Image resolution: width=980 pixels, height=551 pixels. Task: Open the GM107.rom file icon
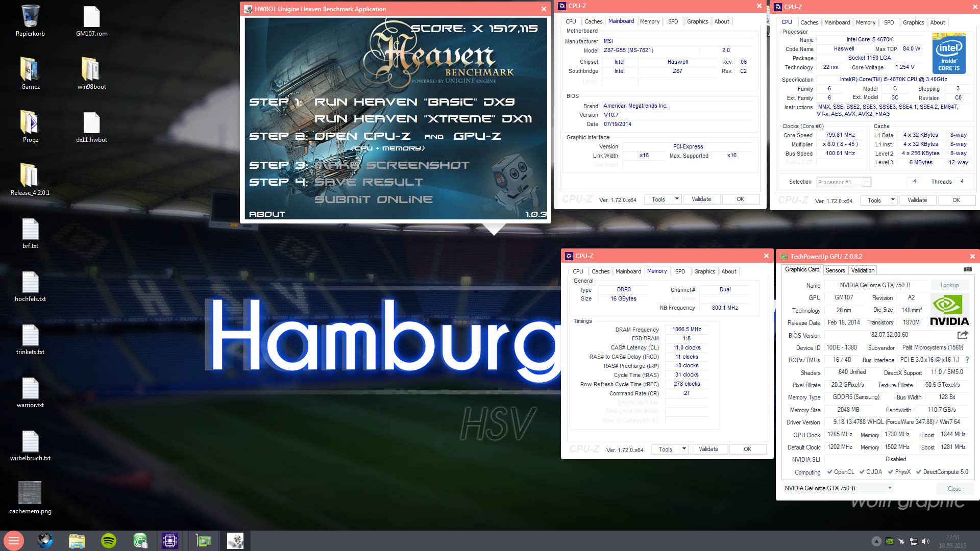[91, 20]
